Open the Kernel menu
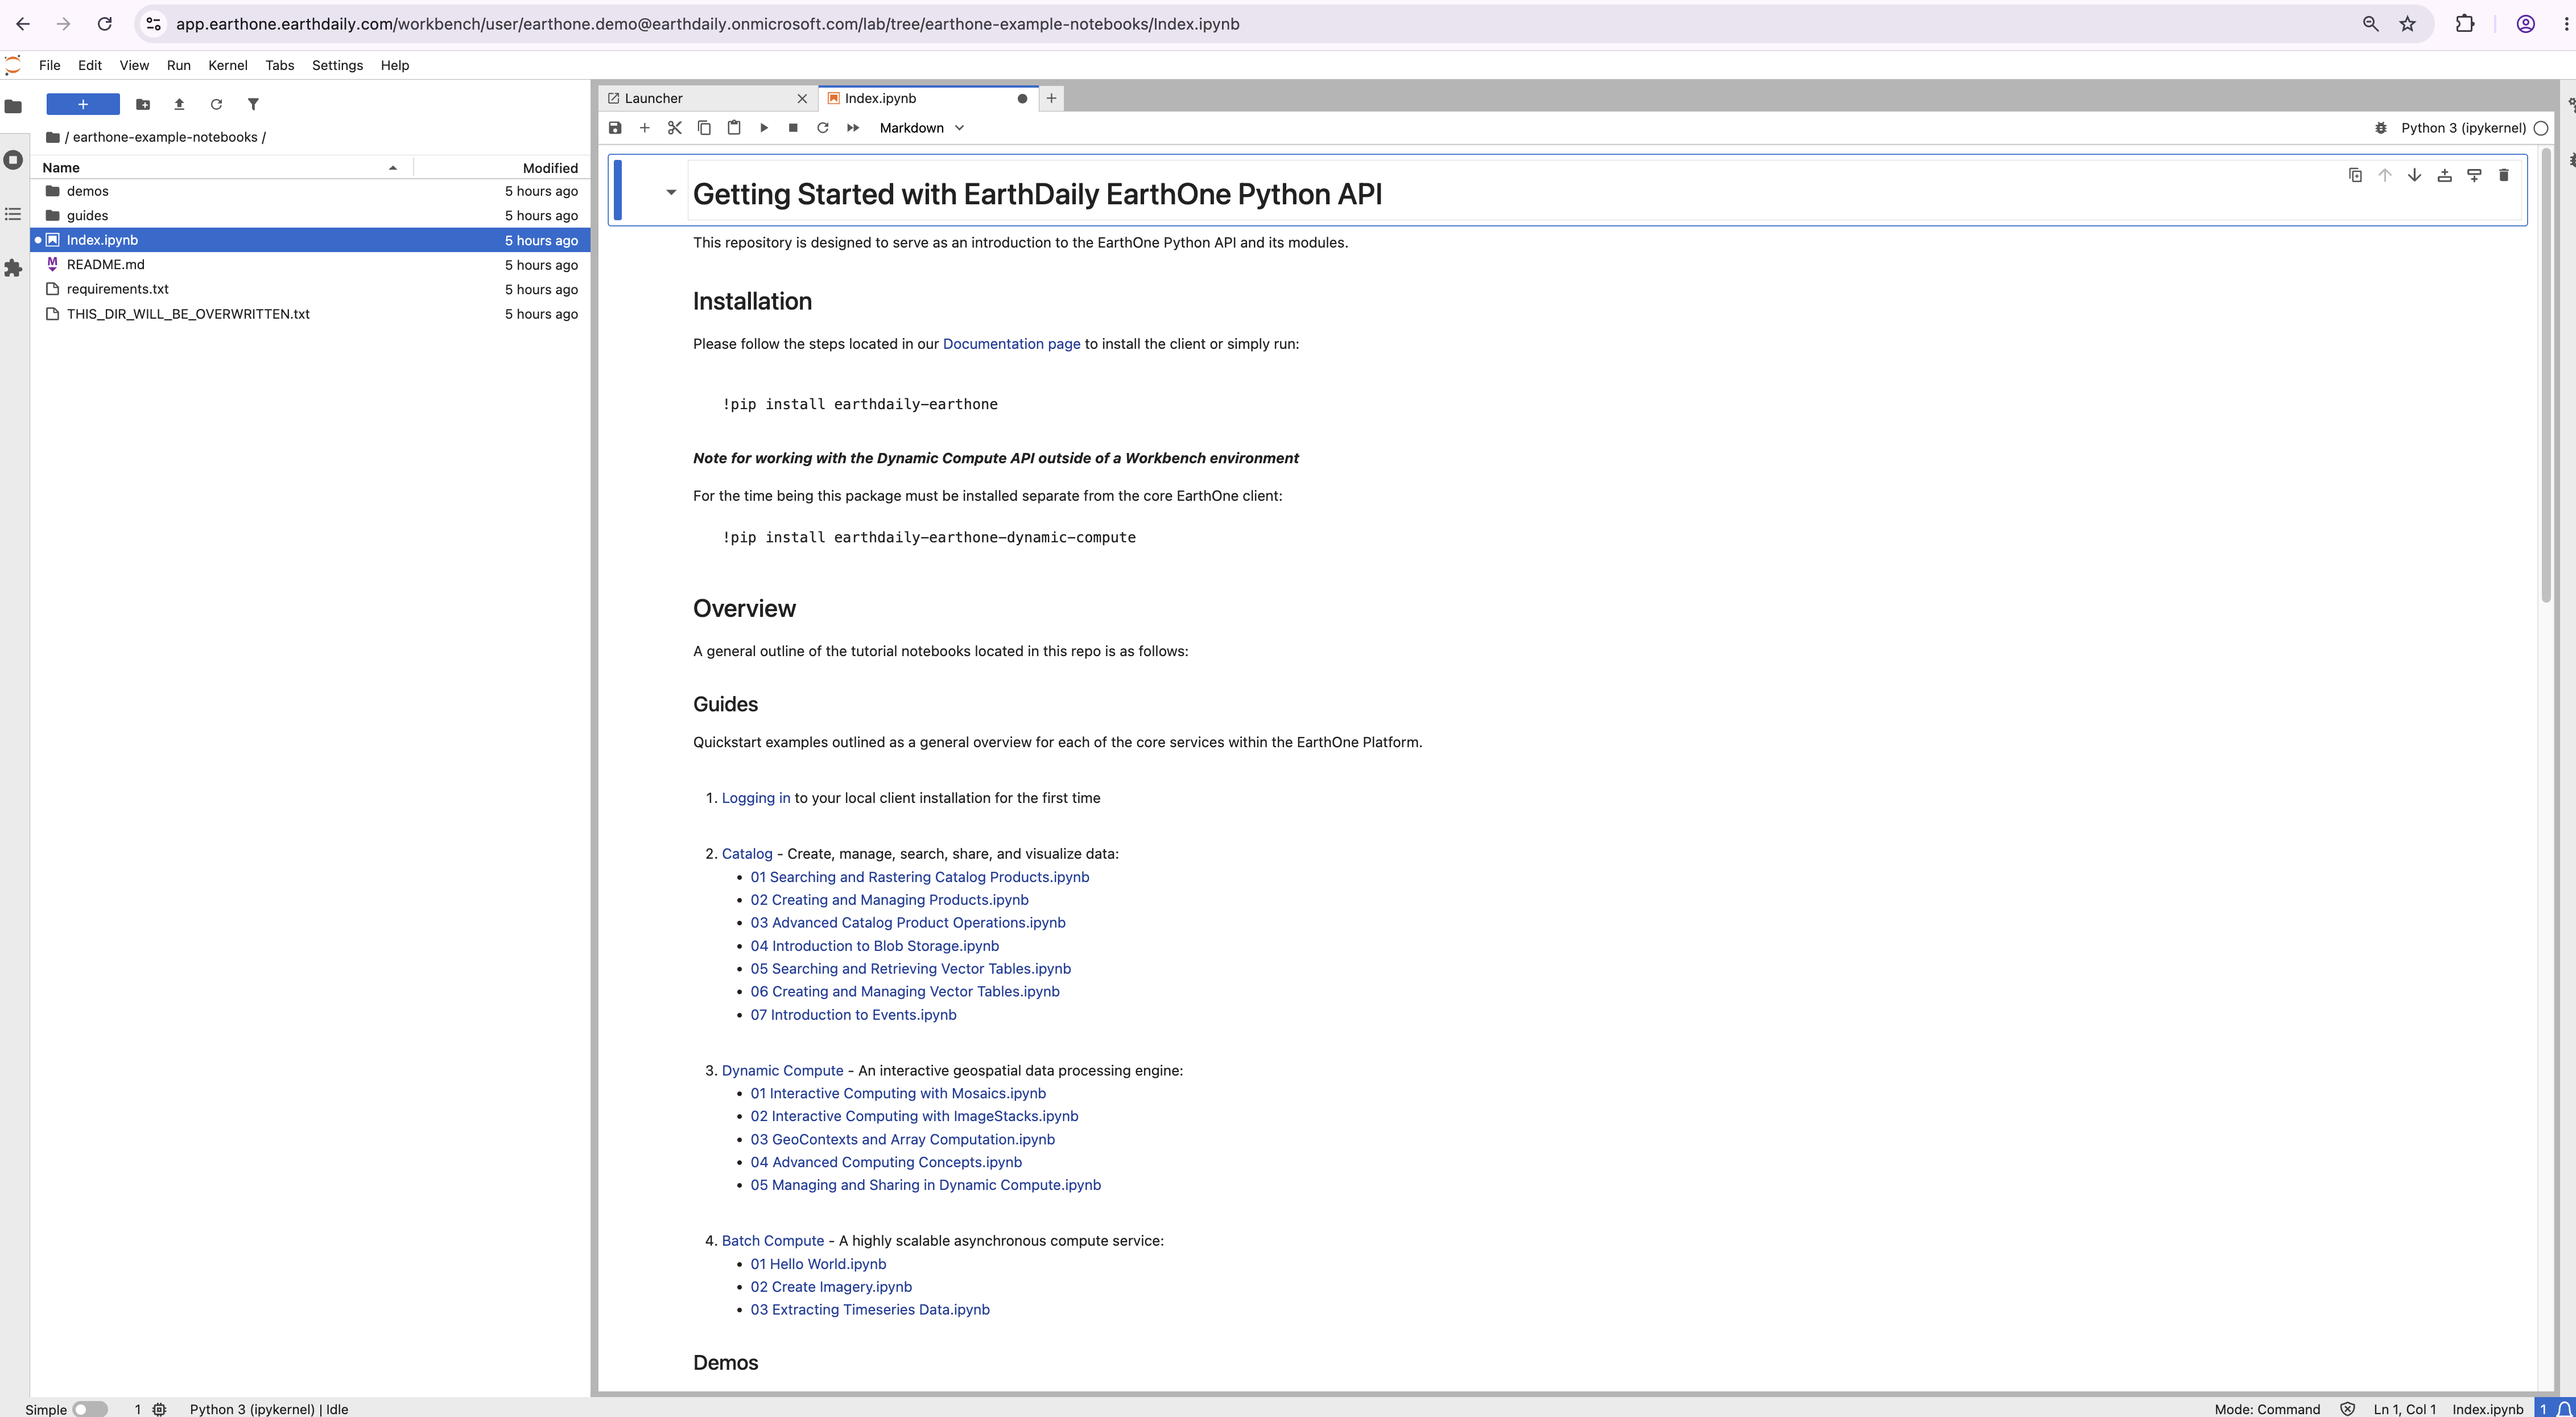2576x1417 pixels. pyautogui.click(x=228, y=65)
